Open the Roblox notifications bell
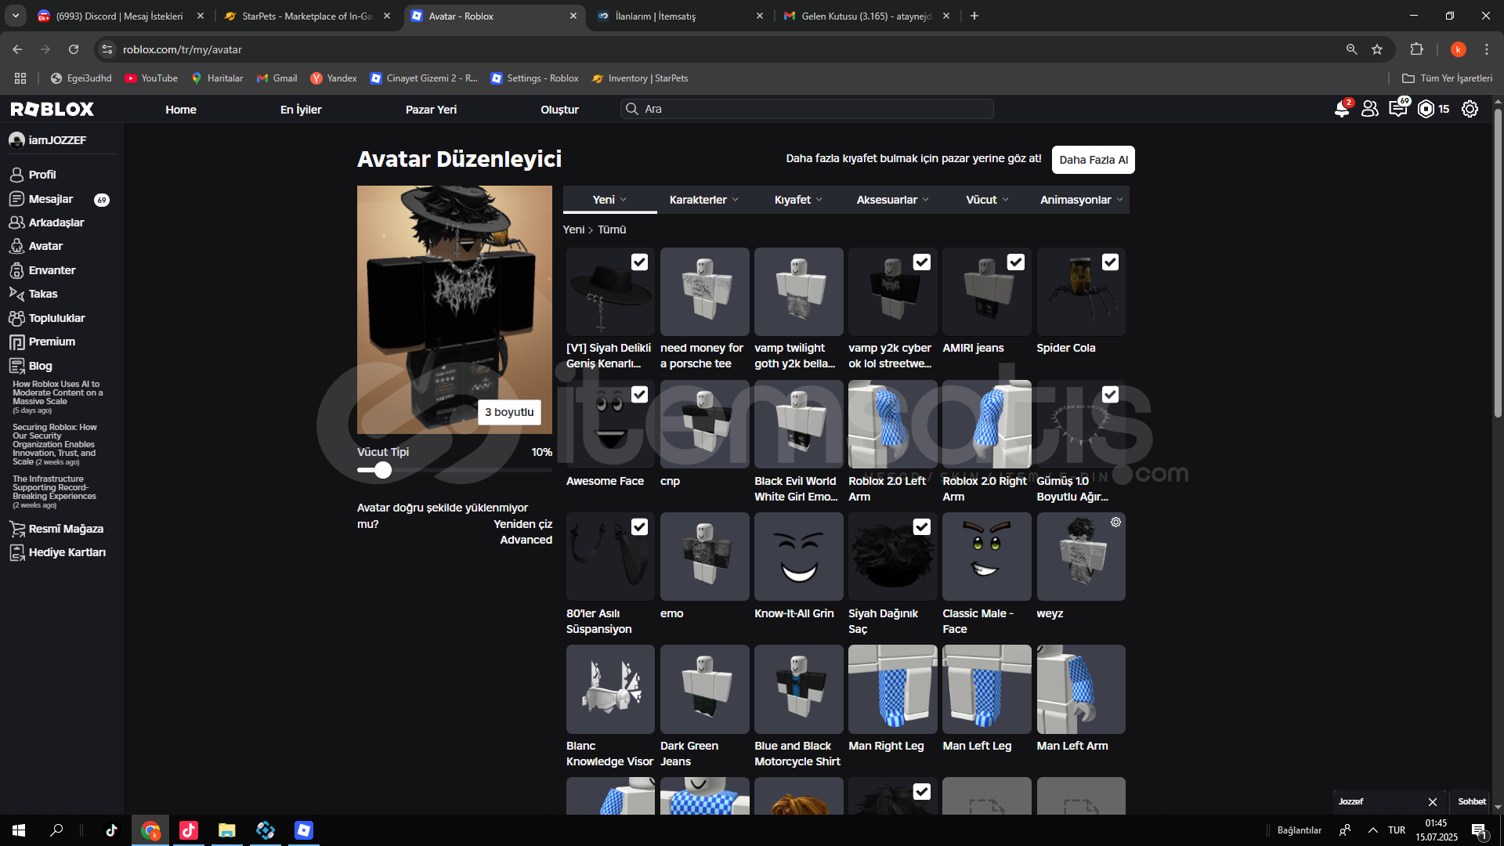Image resolution: width=1504 pixels, height=846 pixels. tap(1342, 109)
